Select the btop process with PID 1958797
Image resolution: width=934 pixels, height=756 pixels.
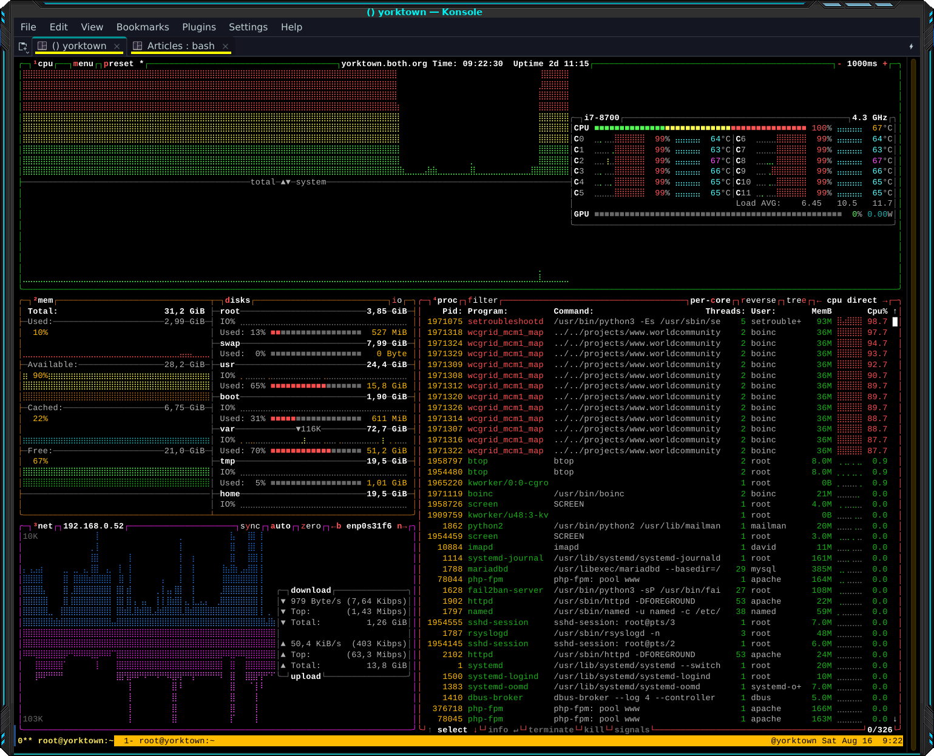657,461
